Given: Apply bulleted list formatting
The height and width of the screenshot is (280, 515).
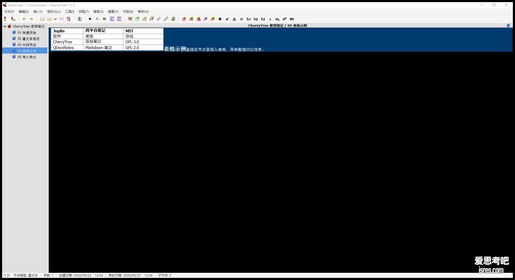Looking at the screenshot, I should (x=90, y=19).
